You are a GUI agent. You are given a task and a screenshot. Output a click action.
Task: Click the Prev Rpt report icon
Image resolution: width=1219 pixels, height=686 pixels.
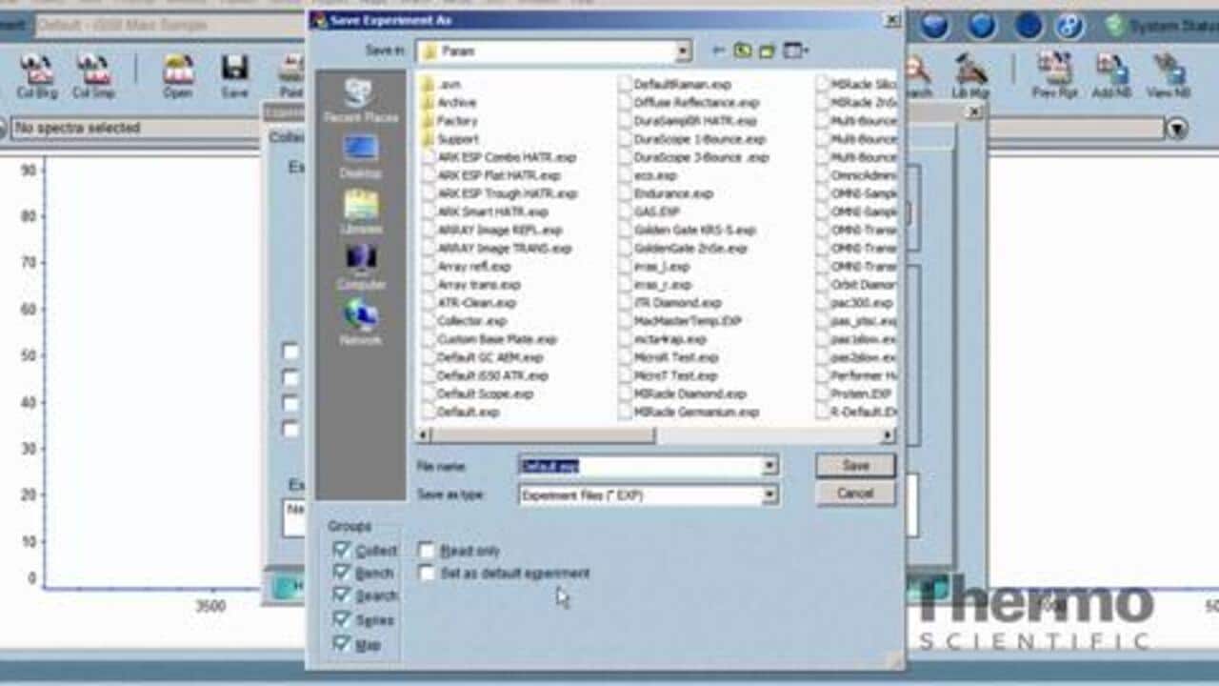1053,75
